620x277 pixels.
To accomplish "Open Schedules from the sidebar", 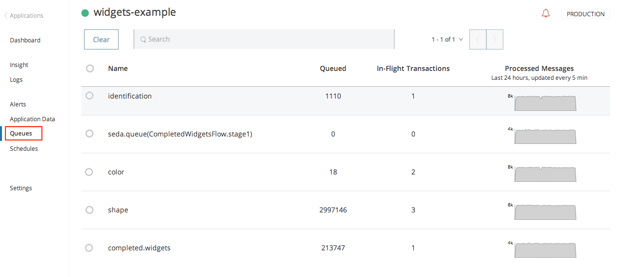I will 24,149.
